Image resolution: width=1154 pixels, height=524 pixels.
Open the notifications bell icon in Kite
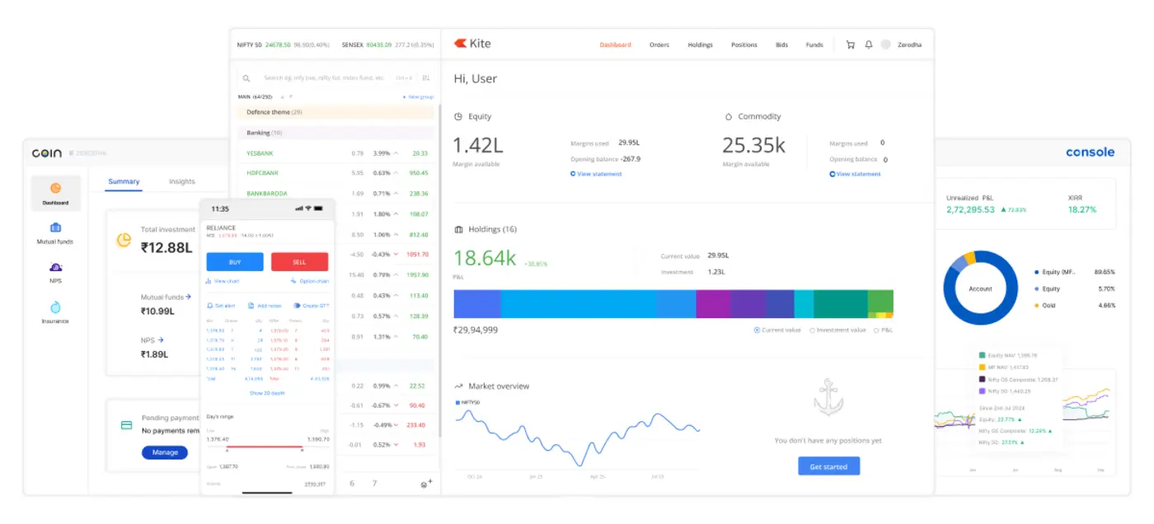pyautogui.click(x=868, y=44)
